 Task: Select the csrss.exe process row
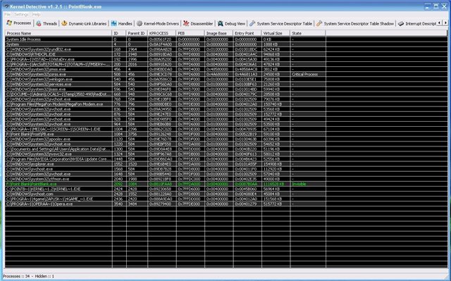(166, 74)
